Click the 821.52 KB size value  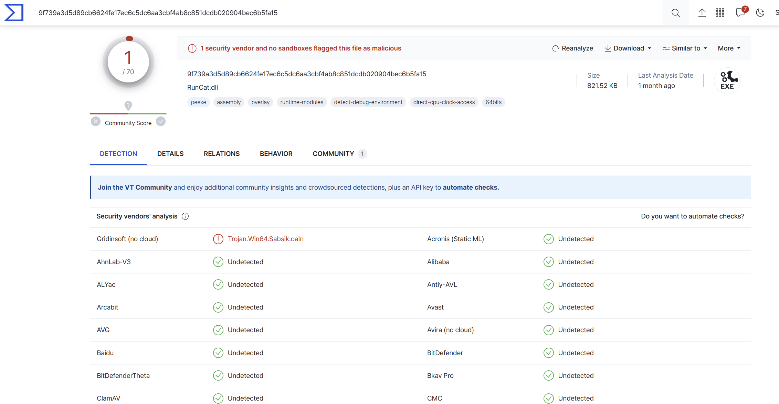[x=602, y=86]
